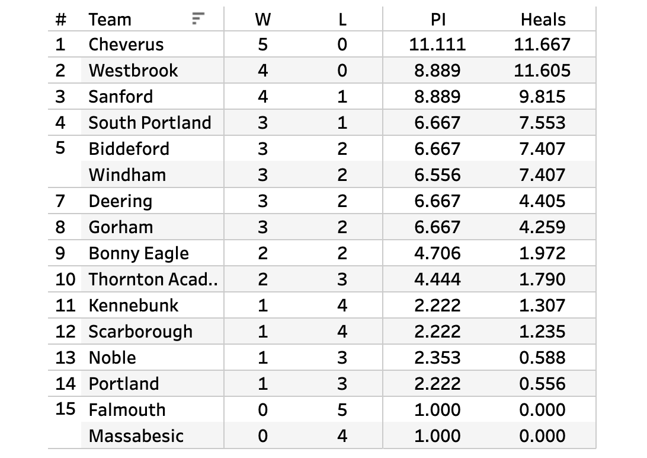This screenshot has height=458, width=647.
Task: Select Windham in the standings
Action: point(127,175)
